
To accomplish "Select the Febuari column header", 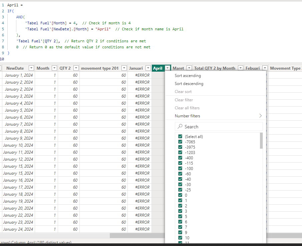I will (x=253, y=68).
